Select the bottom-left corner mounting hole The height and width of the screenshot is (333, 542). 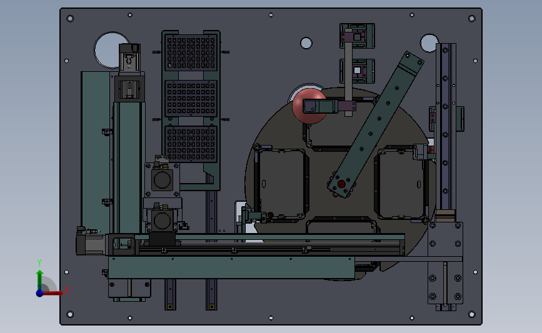pyautogui.click(x=70, y=314)
